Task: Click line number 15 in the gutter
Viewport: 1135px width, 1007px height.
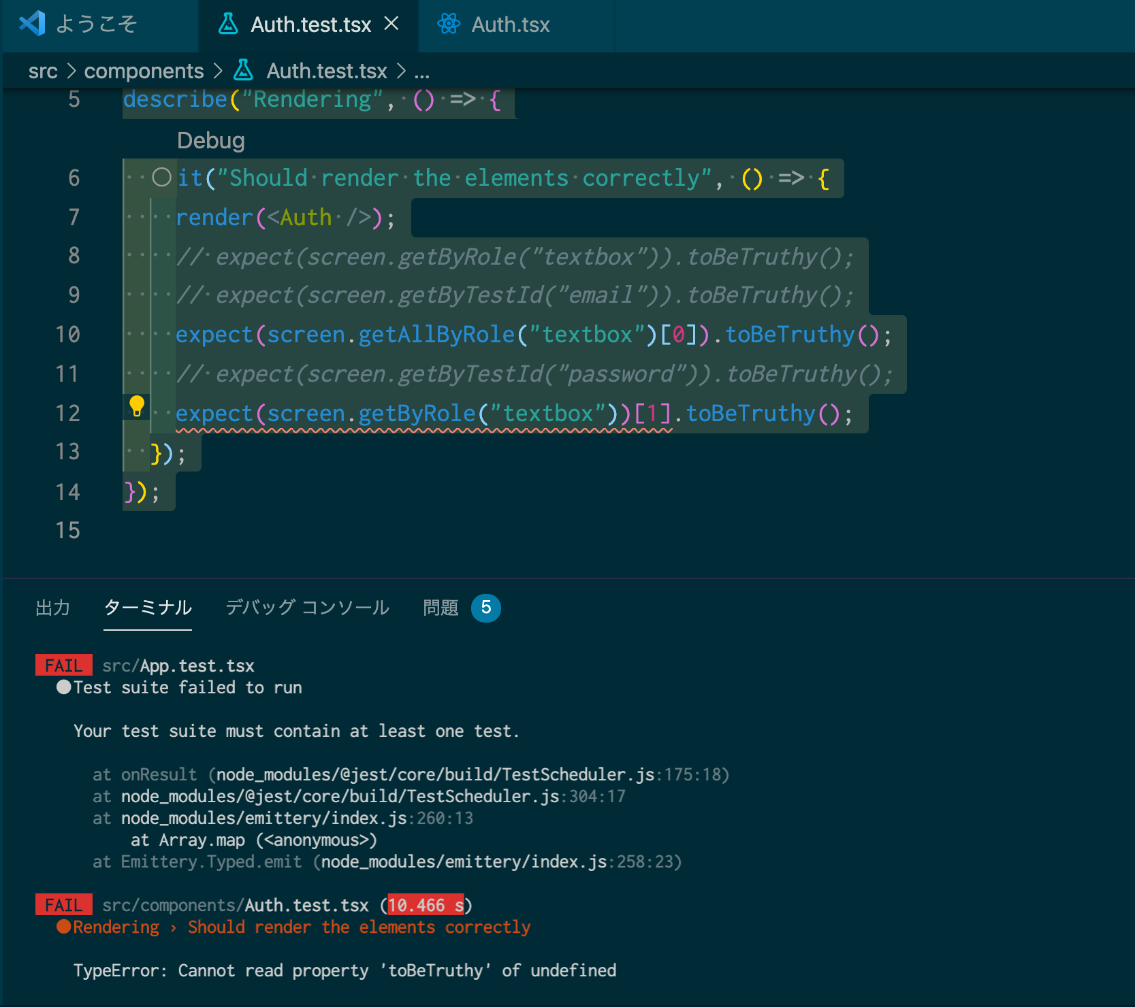Action: (x=68, y=530)
